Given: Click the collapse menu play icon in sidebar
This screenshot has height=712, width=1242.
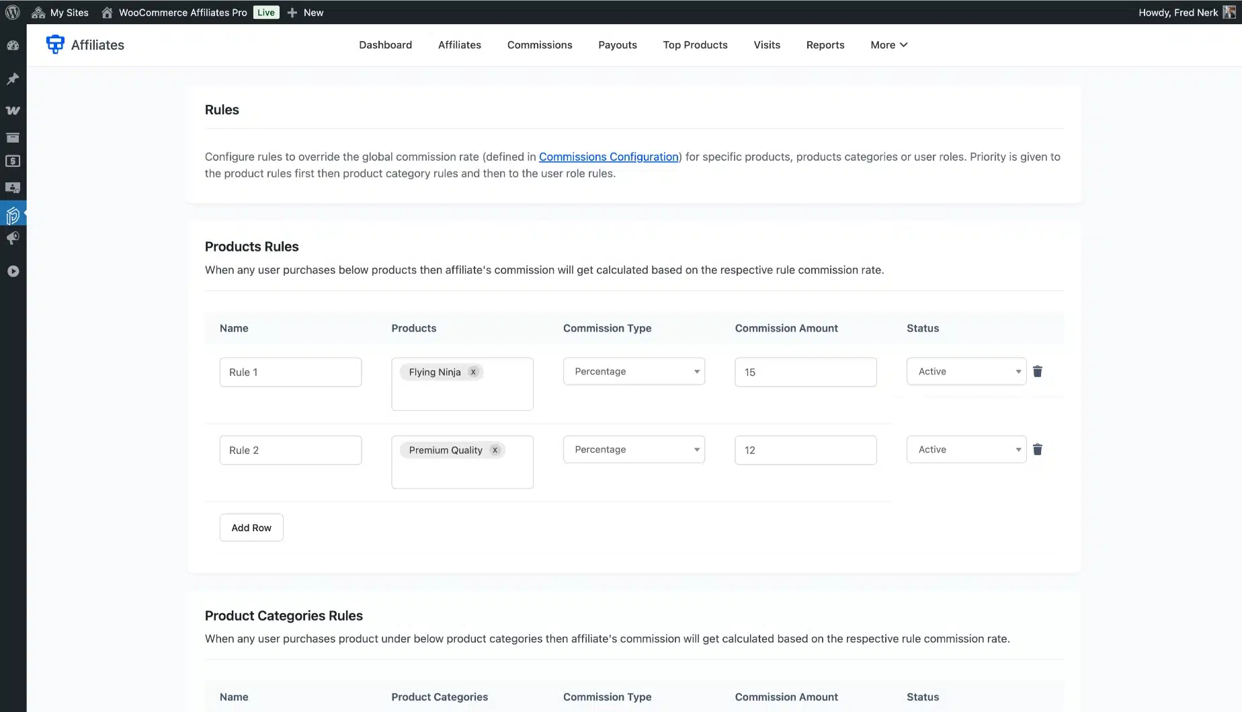Looking at the screenshot, I should (x=13, y=271).
